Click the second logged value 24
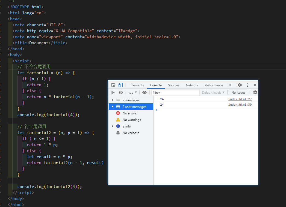Screen dimensions: 286x207 162,105
